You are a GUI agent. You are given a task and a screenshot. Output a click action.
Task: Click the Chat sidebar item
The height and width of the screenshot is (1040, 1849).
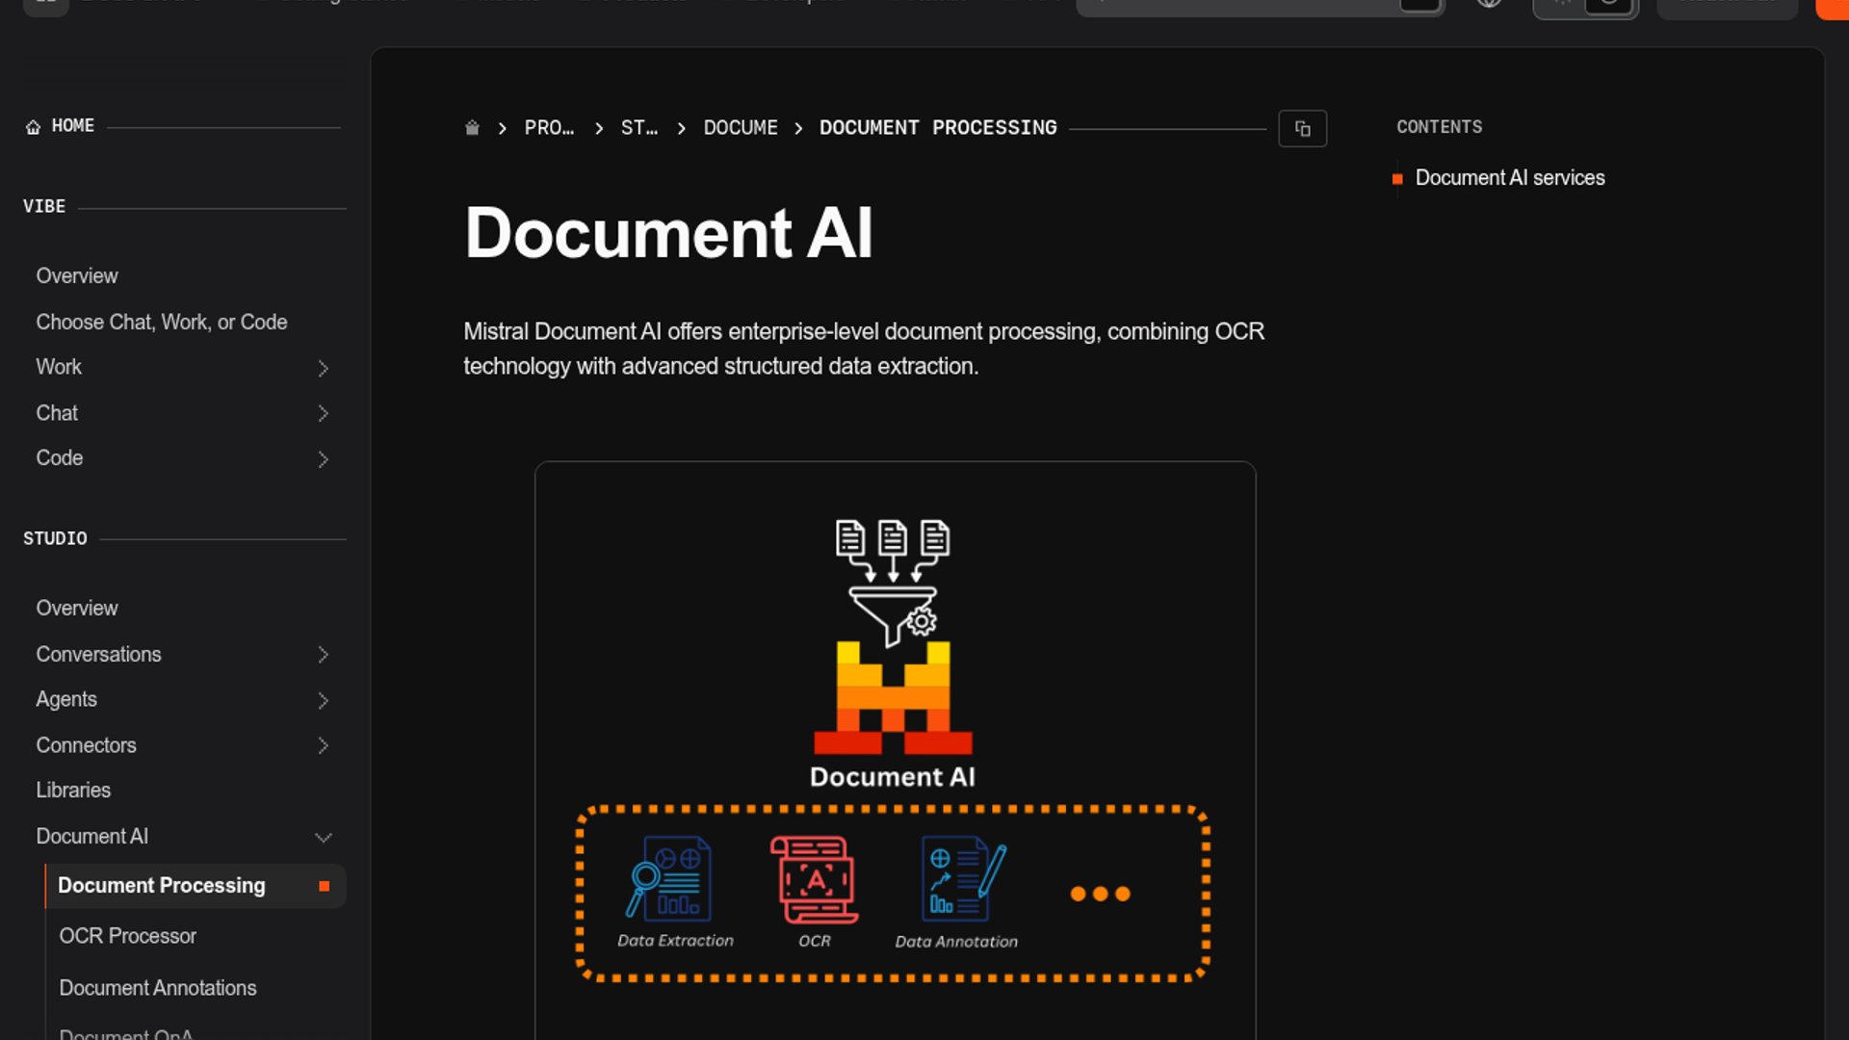click(x=57, y=413)
